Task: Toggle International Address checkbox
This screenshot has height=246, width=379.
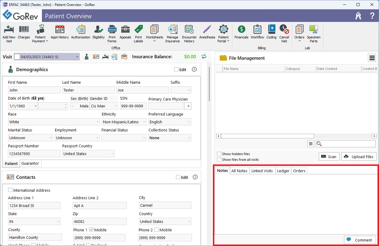Action: (10, 190)
